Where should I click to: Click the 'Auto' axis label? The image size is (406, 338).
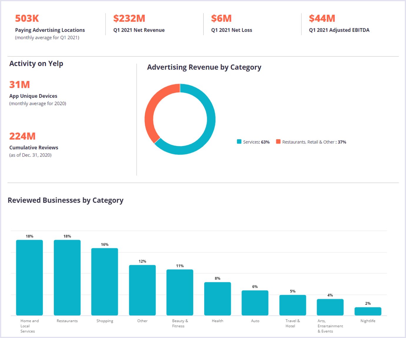255,321
